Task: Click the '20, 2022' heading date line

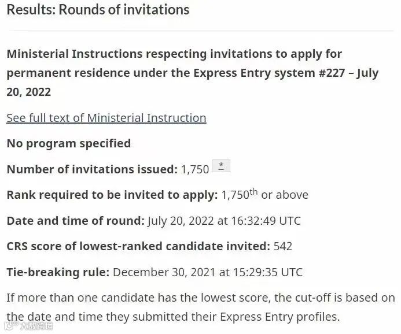Action: (x=29, y=92)
